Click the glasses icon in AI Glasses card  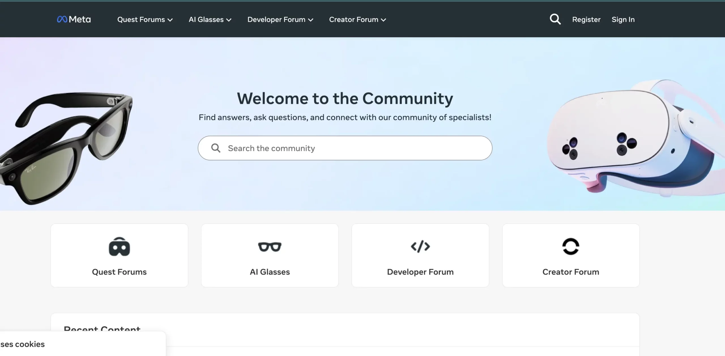[x=270, y=247]
